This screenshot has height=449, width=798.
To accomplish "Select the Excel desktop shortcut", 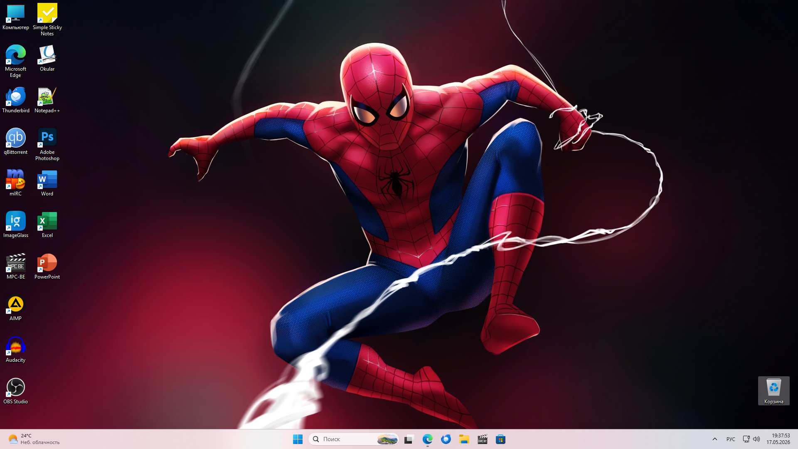I will click(47, 225).
